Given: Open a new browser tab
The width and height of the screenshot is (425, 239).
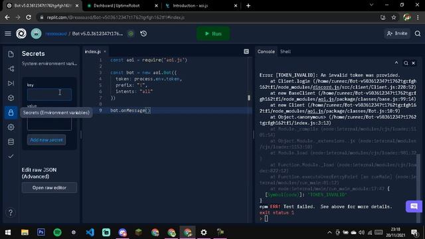Looking at the screenshot, I should click(x=248, y=6).
